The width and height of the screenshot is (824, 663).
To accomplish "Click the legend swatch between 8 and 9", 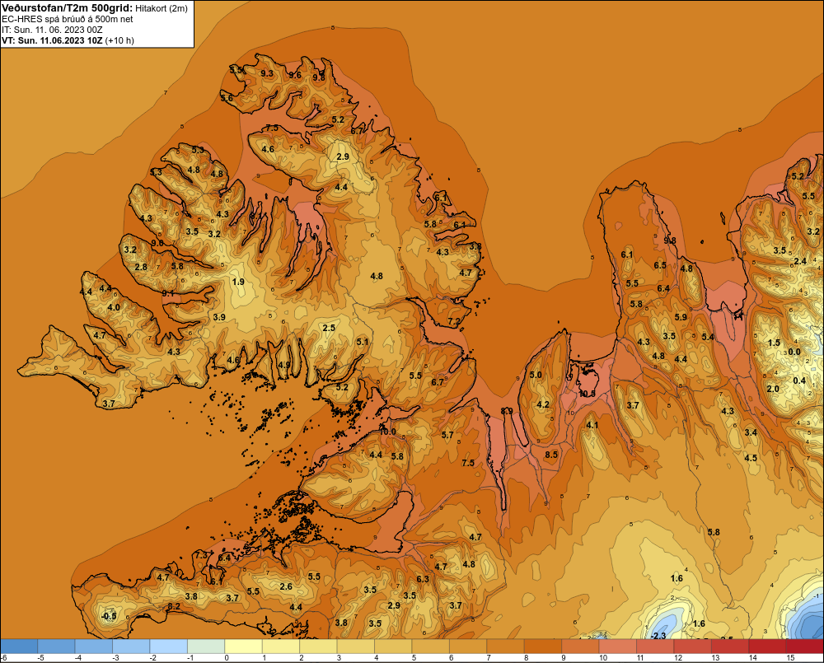I will [543, 647].
